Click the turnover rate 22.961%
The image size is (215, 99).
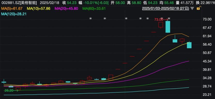pyautogui.click(x=208, y=3)
